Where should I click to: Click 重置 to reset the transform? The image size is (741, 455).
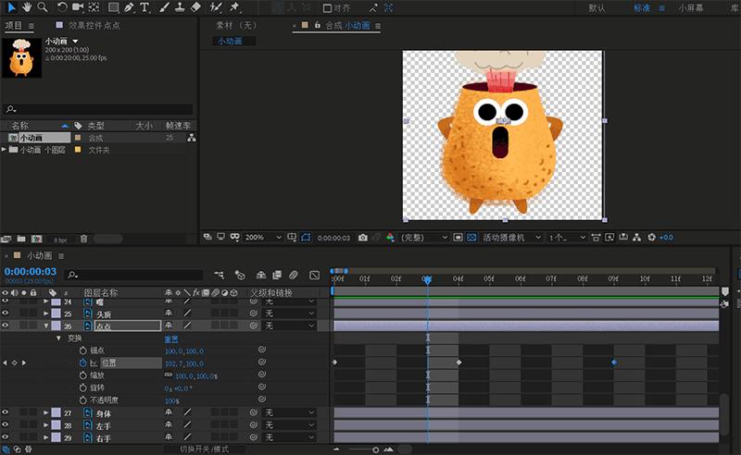point(171,338)
